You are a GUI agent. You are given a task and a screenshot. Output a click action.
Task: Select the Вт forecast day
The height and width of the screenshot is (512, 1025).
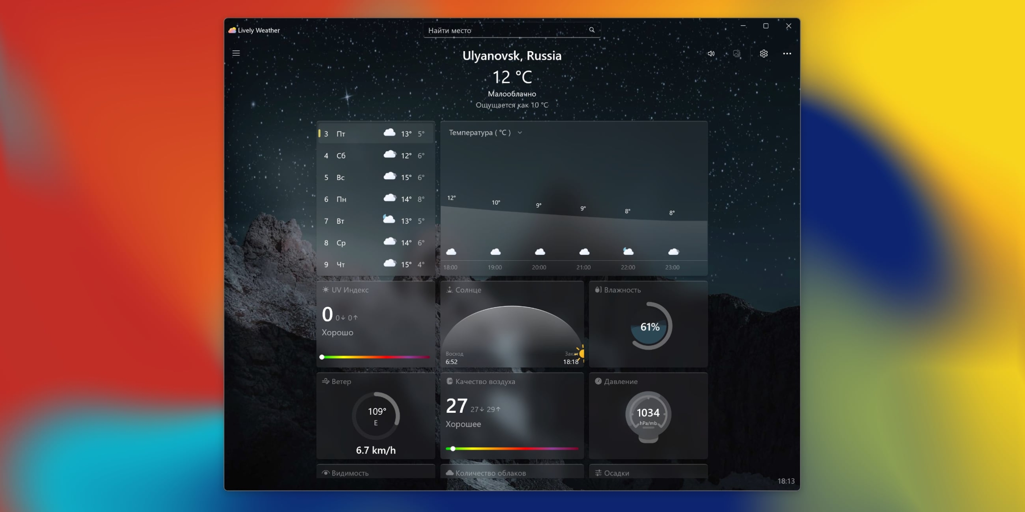tap(376, 220)
